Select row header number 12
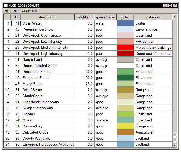Image resolution: width=181 pixels, height=152 pixels. point(7,90)
